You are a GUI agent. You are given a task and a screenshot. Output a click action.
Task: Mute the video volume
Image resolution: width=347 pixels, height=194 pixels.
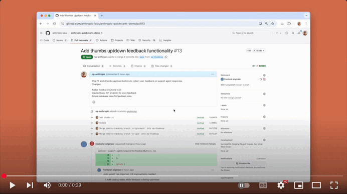point(47,185)
